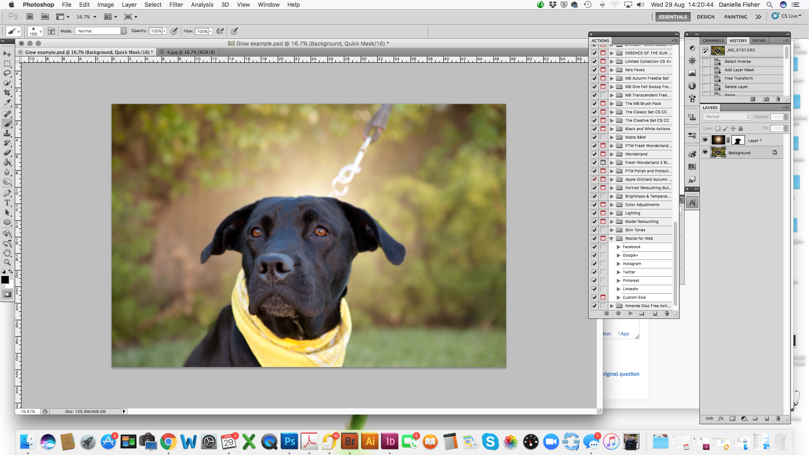The image size is (809, 455).
Task: Open the Histogram panel icon
Action: pyautogui.click(x=692, y=73)
